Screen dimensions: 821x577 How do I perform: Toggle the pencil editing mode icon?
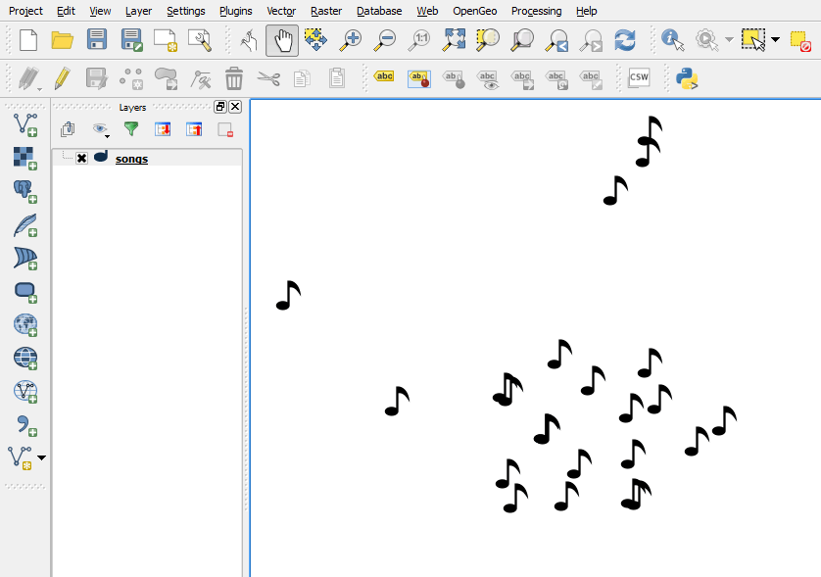click(62, 77)
